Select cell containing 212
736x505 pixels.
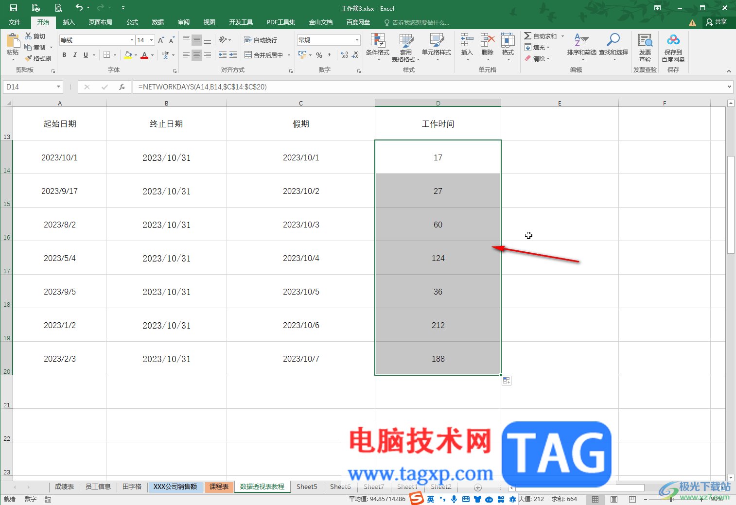click(438, 325)
